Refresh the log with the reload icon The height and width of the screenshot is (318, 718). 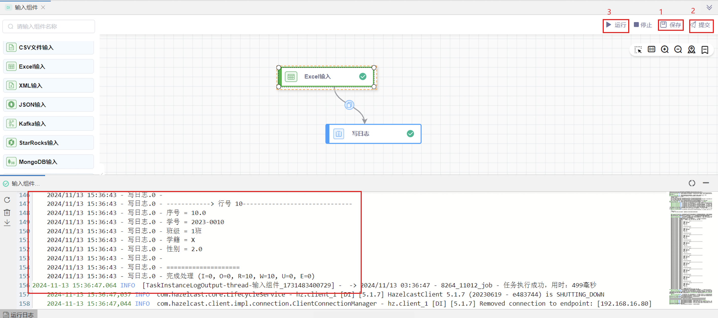click(x=7, y=200)
